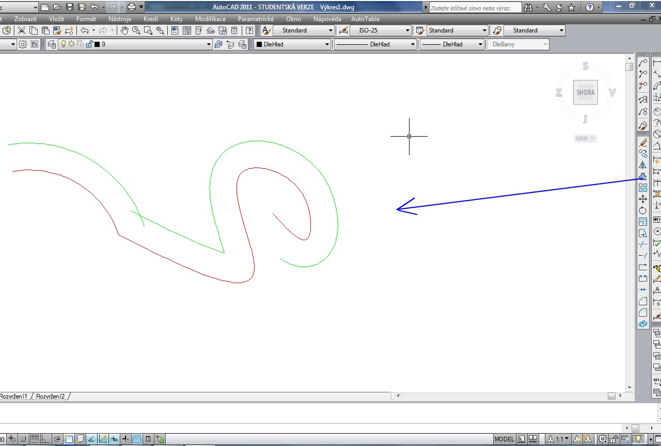661x446 pixels.
Task: Toggle Ortho mode in status bar
Action: coord(46,439)
